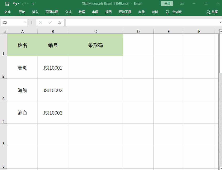Switch to the 开发工具 ribbon tab
222x170 pixels.
125,12
